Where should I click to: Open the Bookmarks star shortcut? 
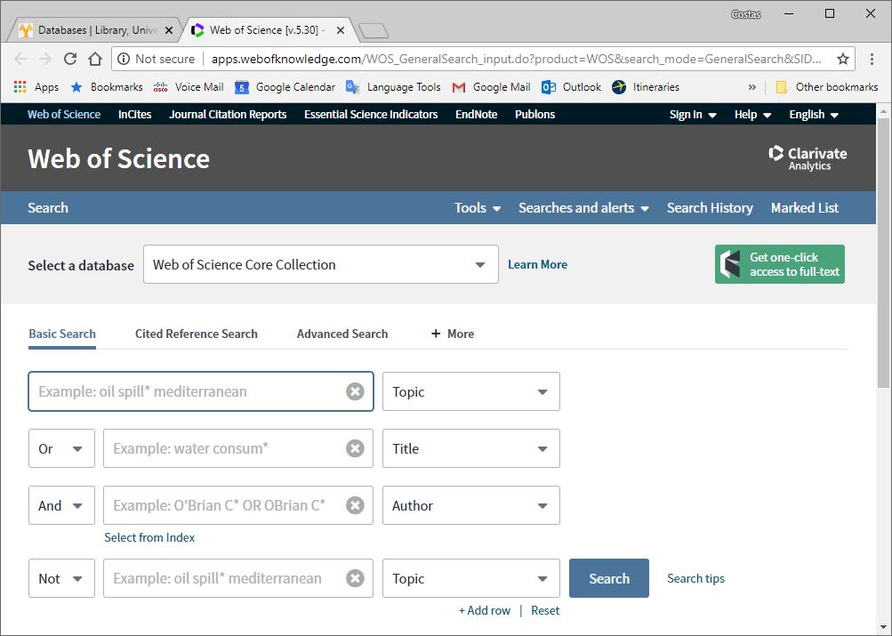pyautogui.click(x=107, y=87)
